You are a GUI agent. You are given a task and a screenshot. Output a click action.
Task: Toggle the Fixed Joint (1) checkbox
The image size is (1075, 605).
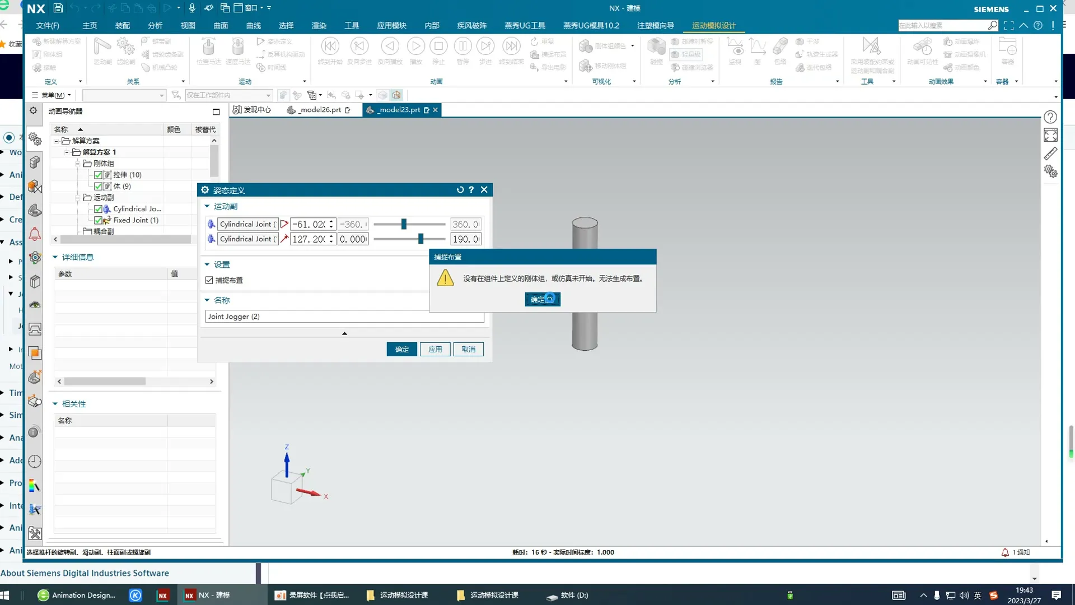(98, 220)
